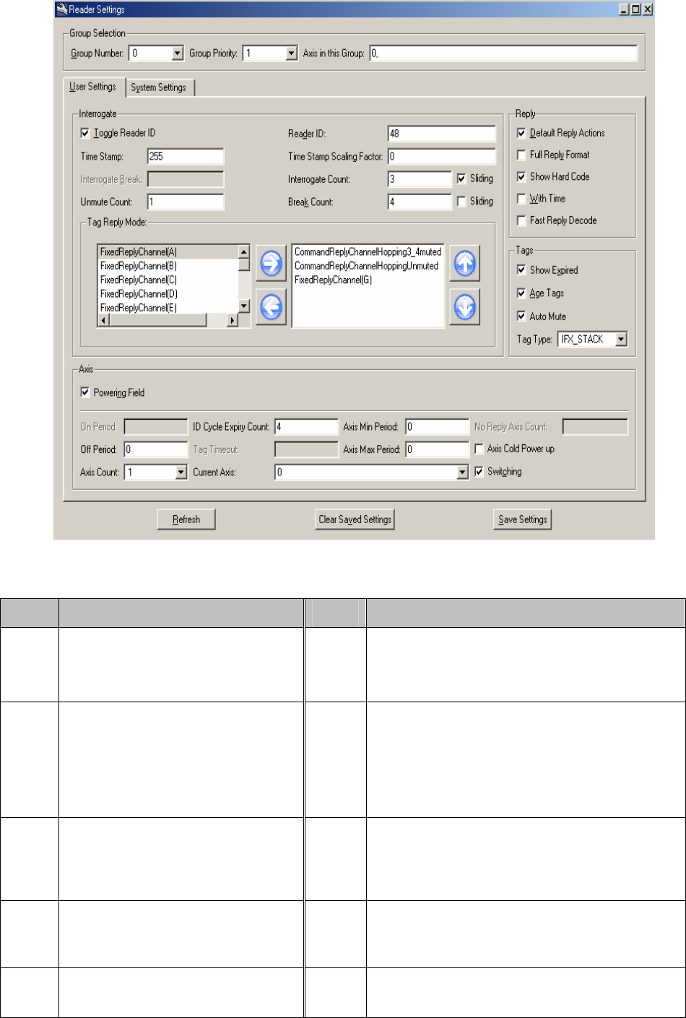686x1018 pixels.
Task: Open the Tag Type dropdown
Action: click(621, 339)
